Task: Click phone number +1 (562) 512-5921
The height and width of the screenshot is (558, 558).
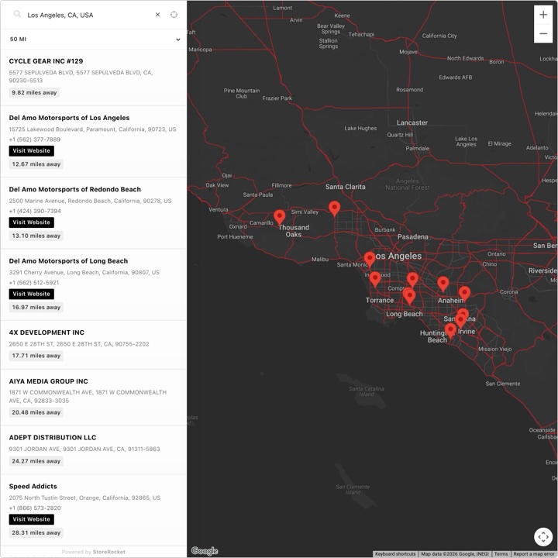Action: 34,283
